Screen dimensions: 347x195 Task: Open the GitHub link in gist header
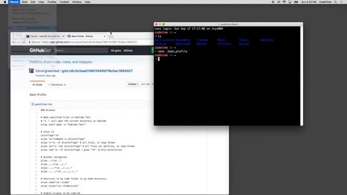[128, 50]
